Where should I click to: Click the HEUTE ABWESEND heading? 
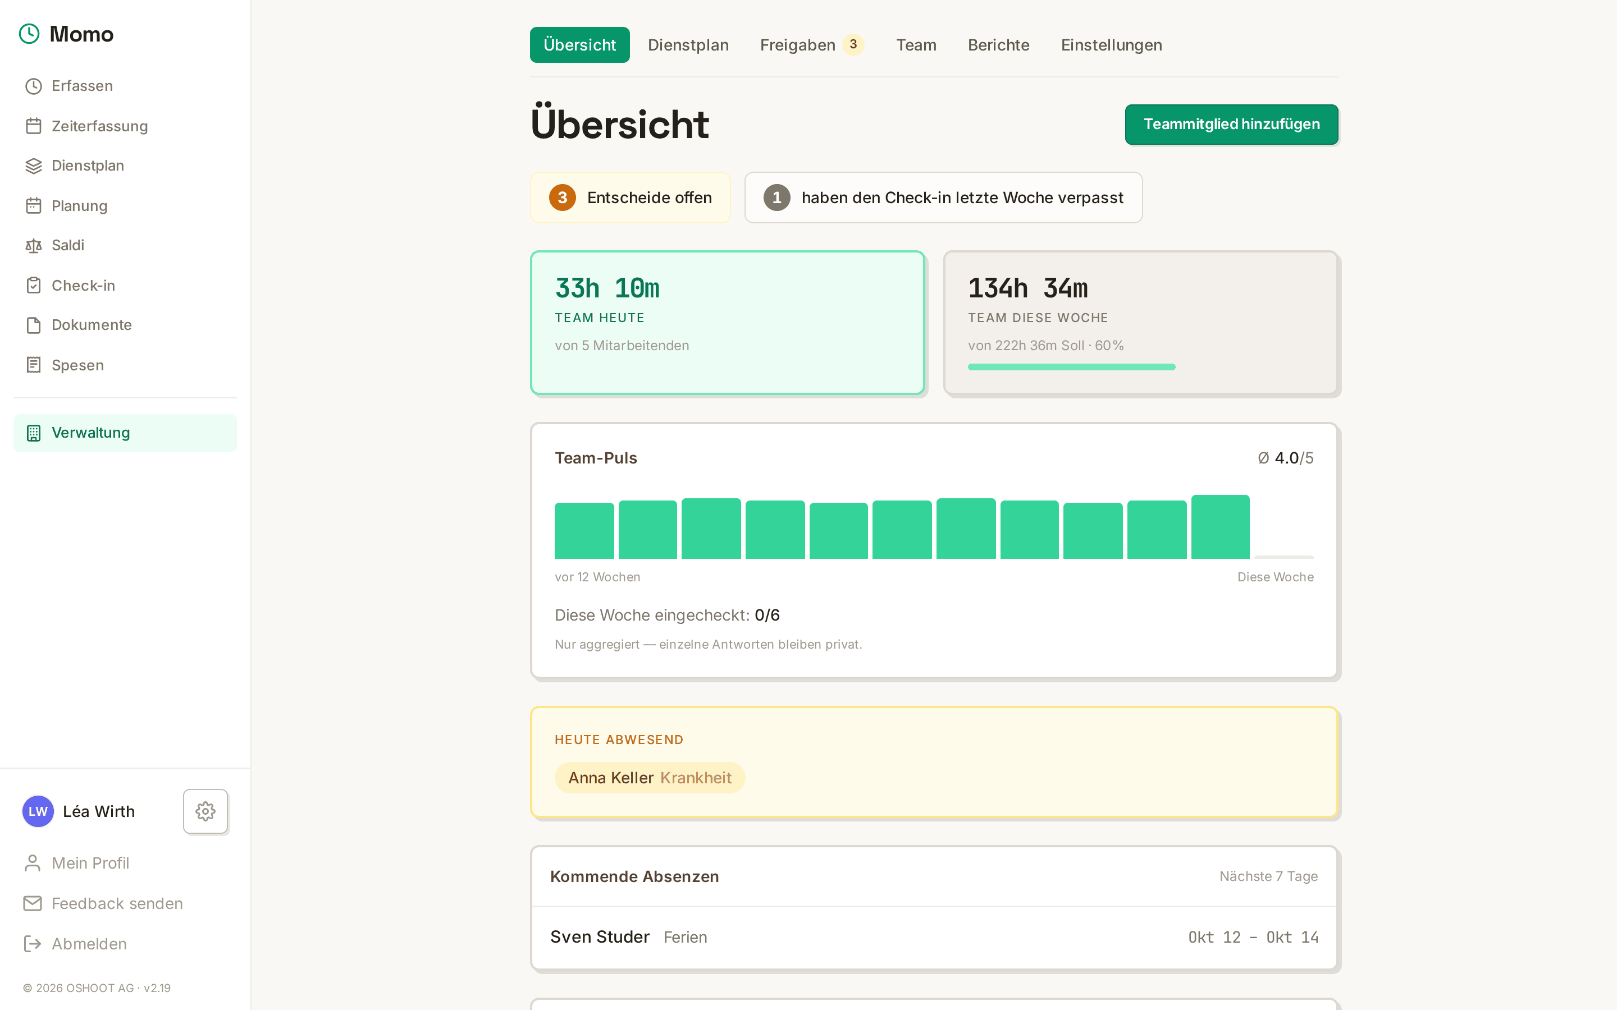click(x=619, y=740)
